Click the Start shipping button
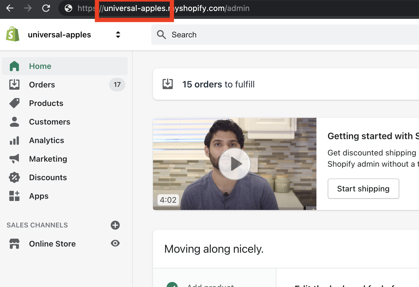419x287 pixels. tap(363, 189)
